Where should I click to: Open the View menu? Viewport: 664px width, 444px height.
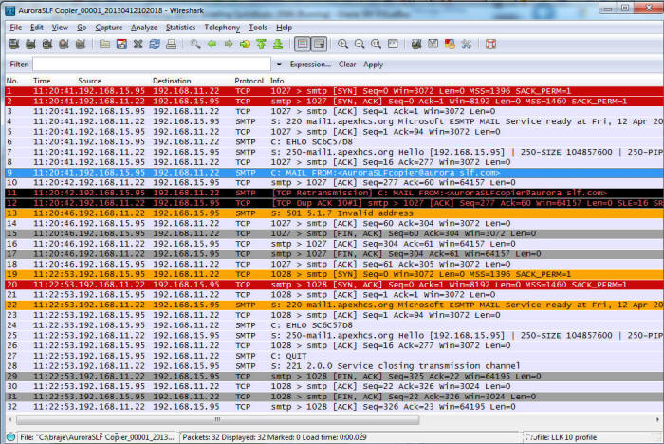click(x=60, y=28)
